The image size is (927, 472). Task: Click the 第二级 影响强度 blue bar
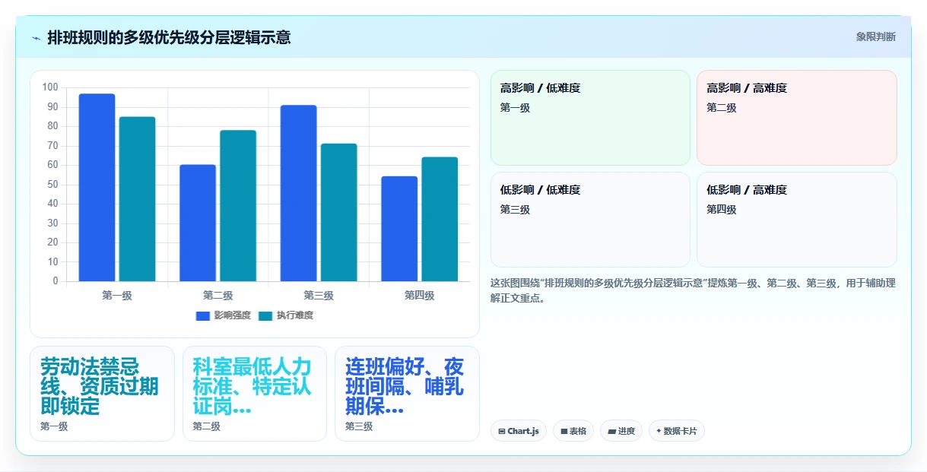pyautogui.click(x=198, y=223)
